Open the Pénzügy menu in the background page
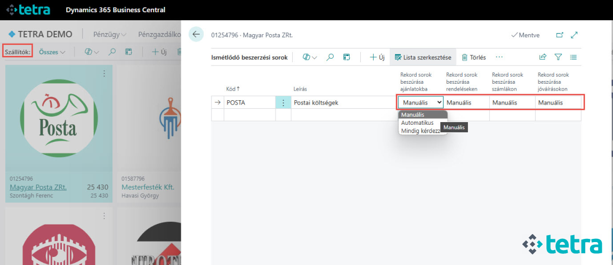The image size is (613, 265). [x=109, y=35]
